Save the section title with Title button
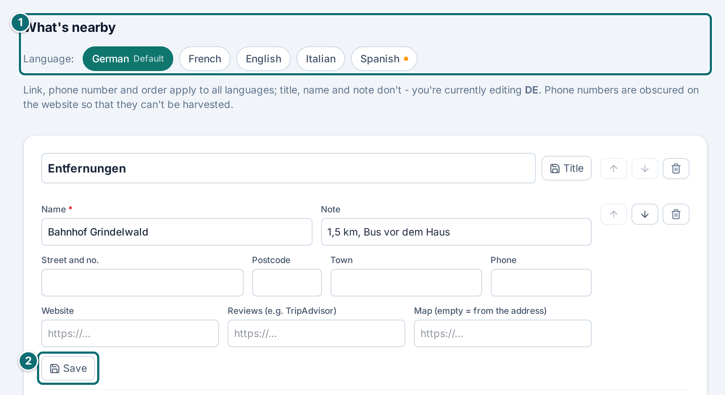The width and height of the screenshot is (725, 395). click(x=566, y=168)
